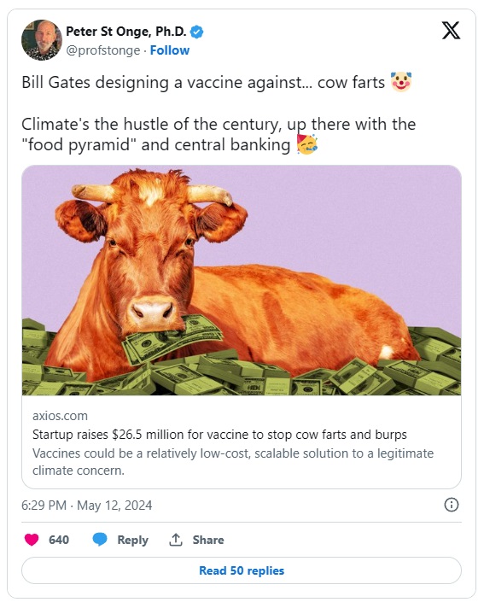This screenshot has height=608, width=484.
Task: Click the axios.com domain label
Action: pyautogui.click(x=60, y=416)
